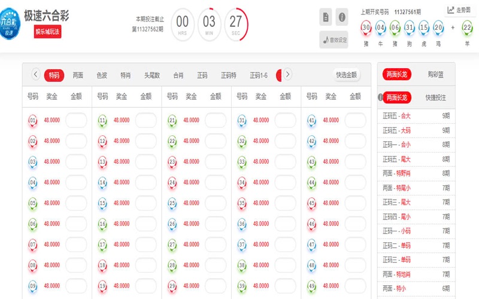Click info icon beside lower 两面长龙
The height and width of the screenshot is (299, 479).
point(380,97)
